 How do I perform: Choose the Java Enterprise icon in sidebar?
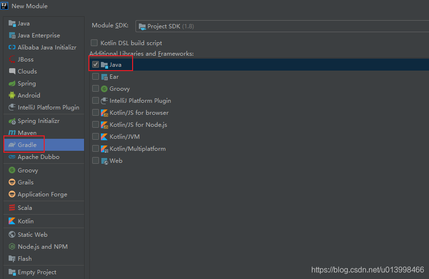(x=12, y=36)
